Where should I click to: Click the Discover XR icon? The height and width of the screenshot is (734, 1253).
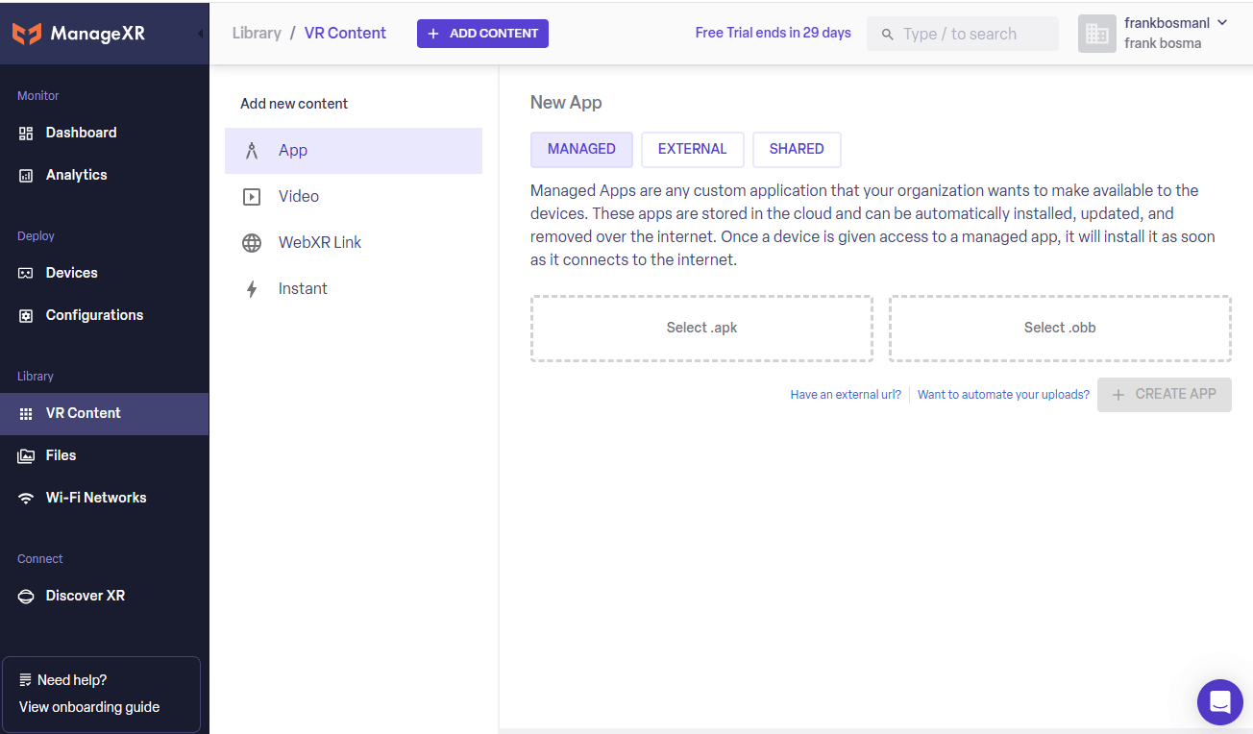(x=26, y=597)
